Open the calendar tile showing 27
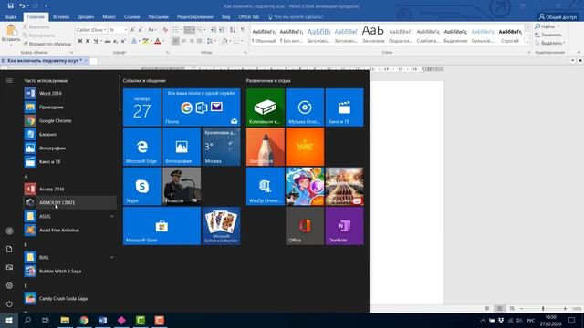The width and height of the screenshot is (584, 328). click(142, 108)
